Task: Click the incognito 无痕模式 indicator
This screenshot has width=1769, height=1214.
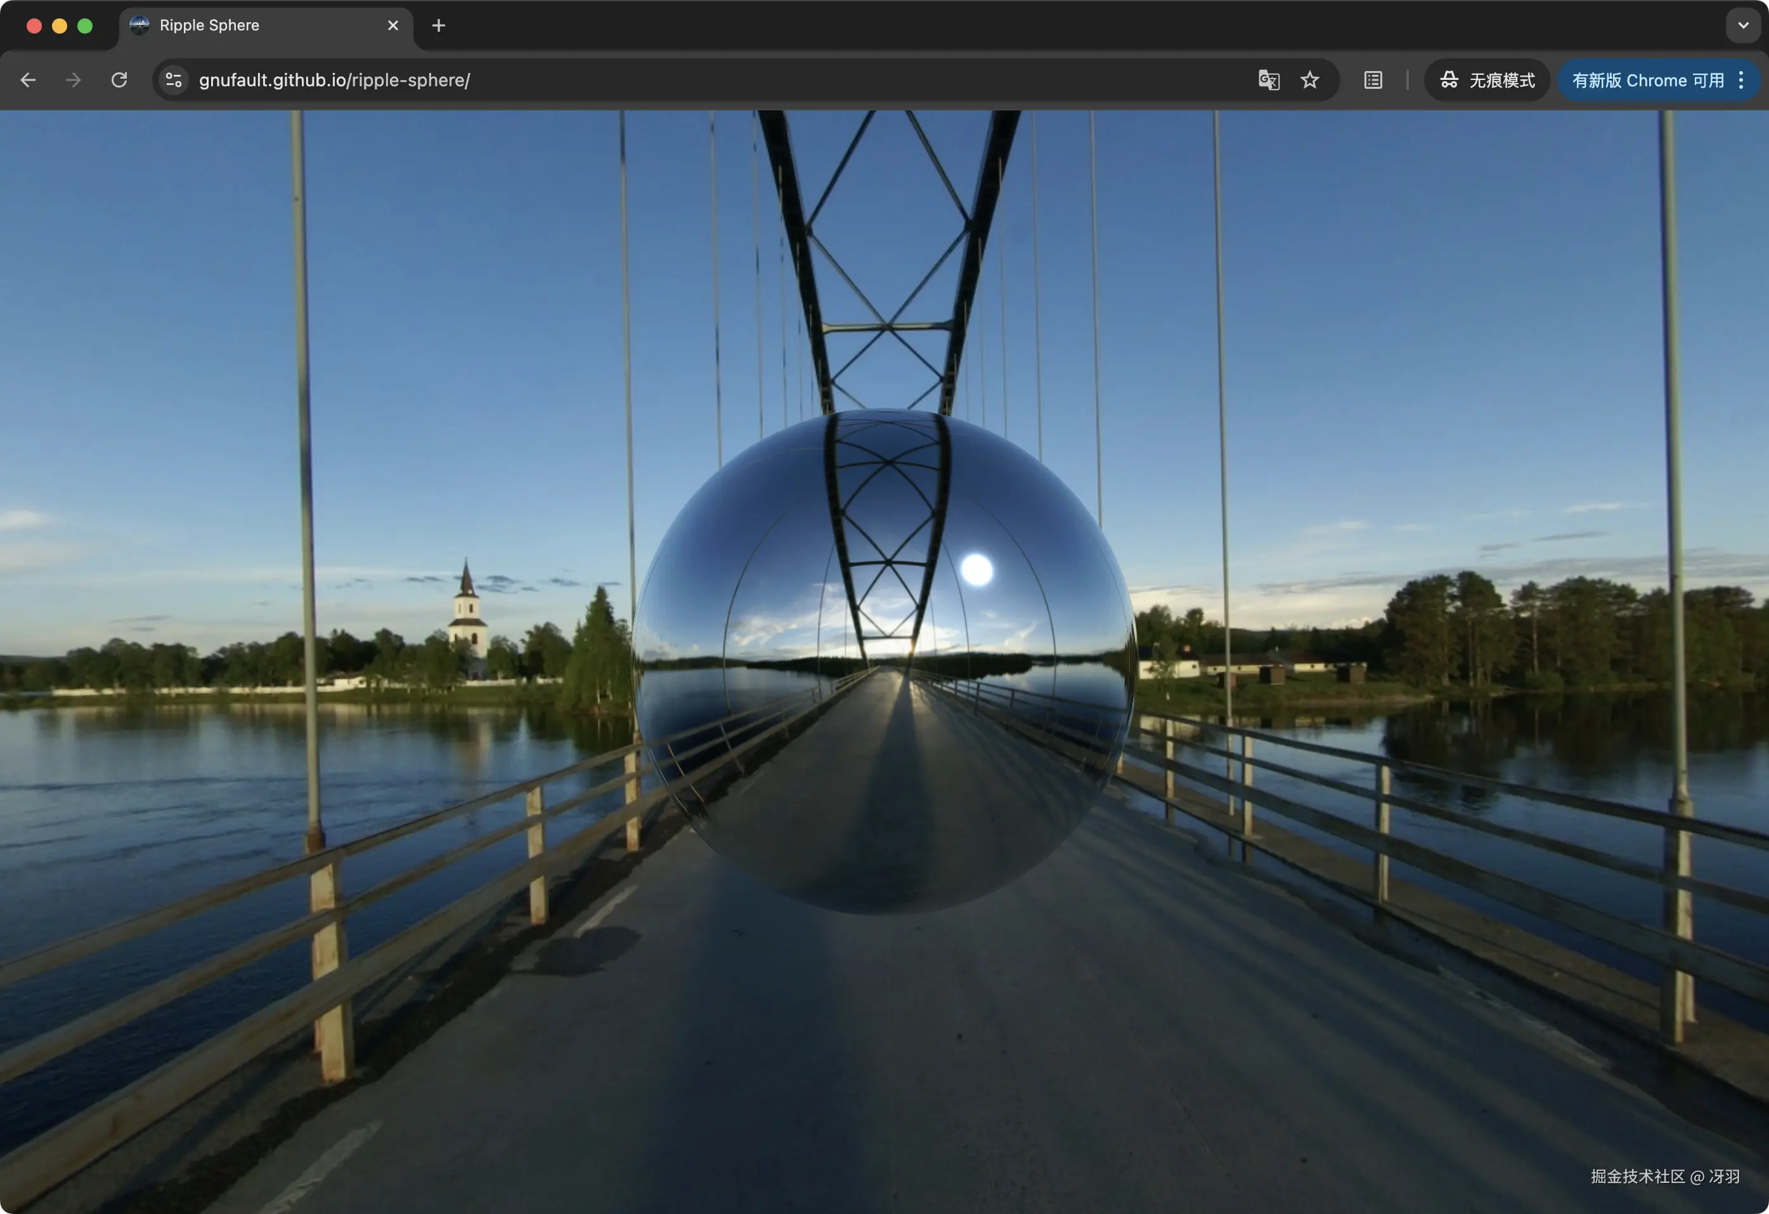Action: [x=1487, y=80]
